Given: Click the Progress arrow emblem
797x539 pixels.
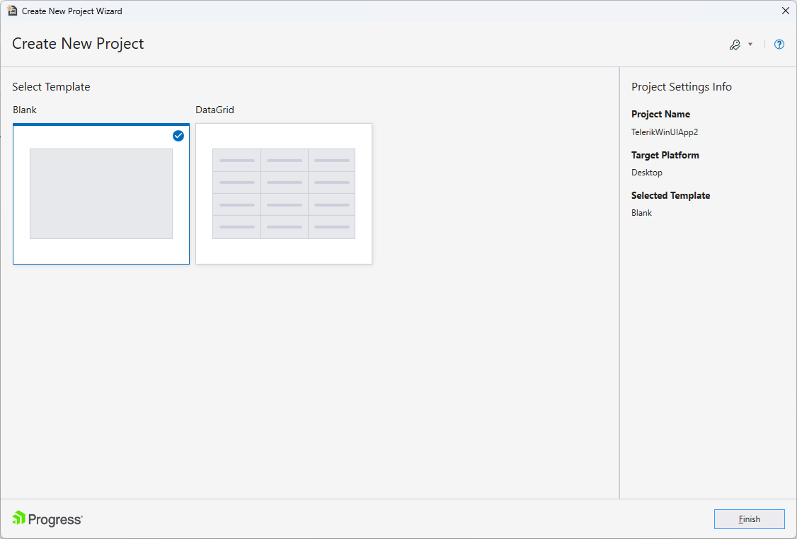Looking at the screenshot, I should 20,518.
